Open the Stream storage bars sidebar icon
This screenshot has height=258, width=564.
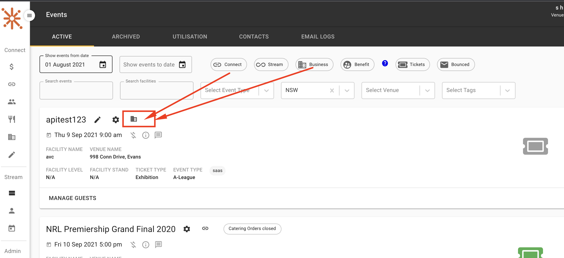coord(12,193)
